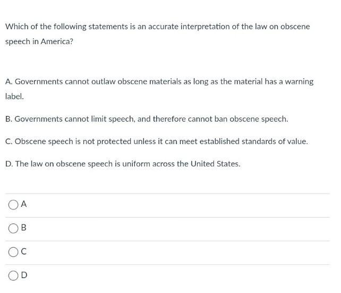Screen dimensions: 341x293
Task: Click the letter D beside its radio button
Action: click(24, 275)
